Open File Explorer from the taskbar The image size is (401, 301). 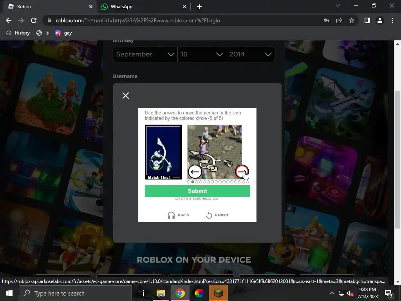coord(161,293)
